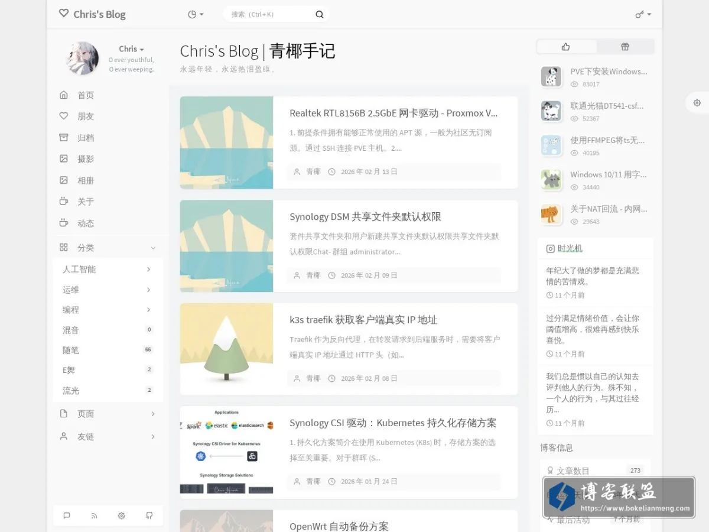Image resolution: width=709 pixels, height=532 pixels.
Task: Click the grid icon beside 分类
Action: (64, 248)
